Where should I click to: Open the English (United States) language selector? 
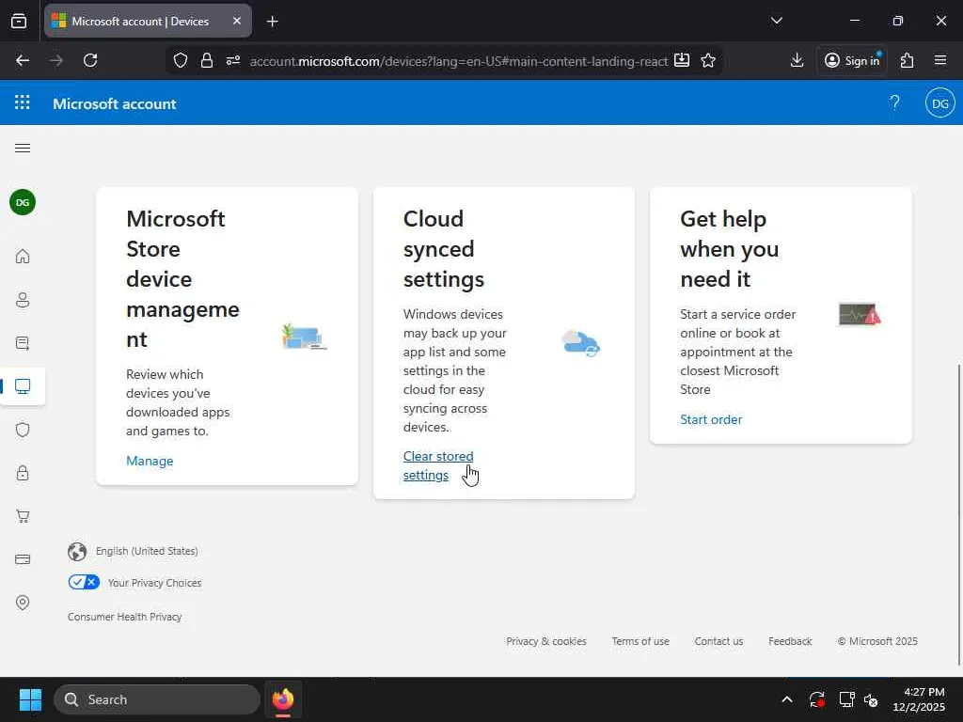point(147,551)
